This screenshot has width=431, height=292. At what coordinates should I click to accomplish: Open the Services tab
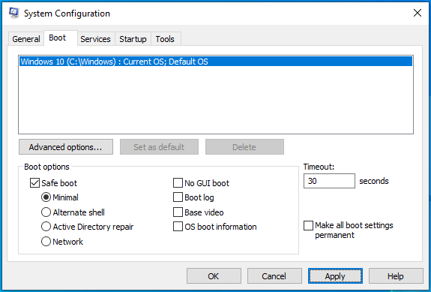point(95,39)
